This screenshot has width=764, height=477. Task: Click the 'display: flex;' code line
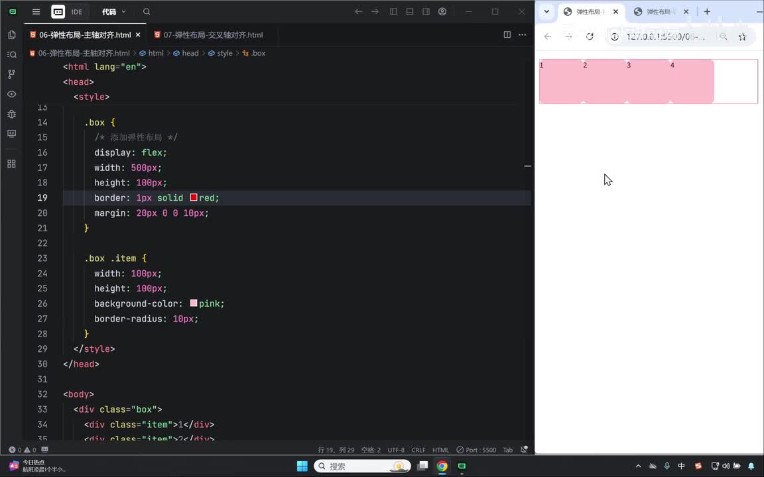click(131, 152)
